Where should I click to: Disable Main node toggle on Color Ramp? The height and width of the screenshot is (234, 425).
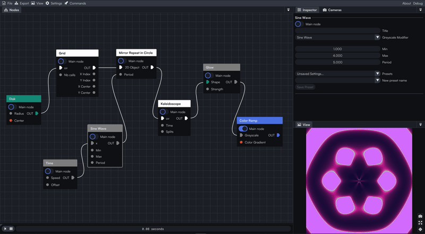click(243, 129)
